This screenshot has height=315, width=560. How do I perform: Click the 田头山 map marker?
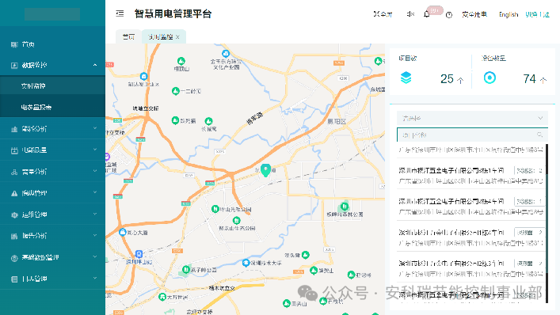(x=287, y=303)
